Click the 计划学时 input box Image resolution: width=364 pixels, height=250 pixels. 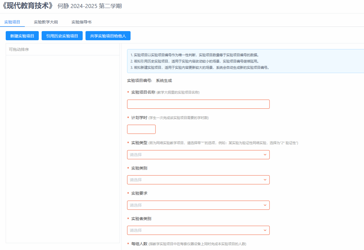click(x=141, y=129)
